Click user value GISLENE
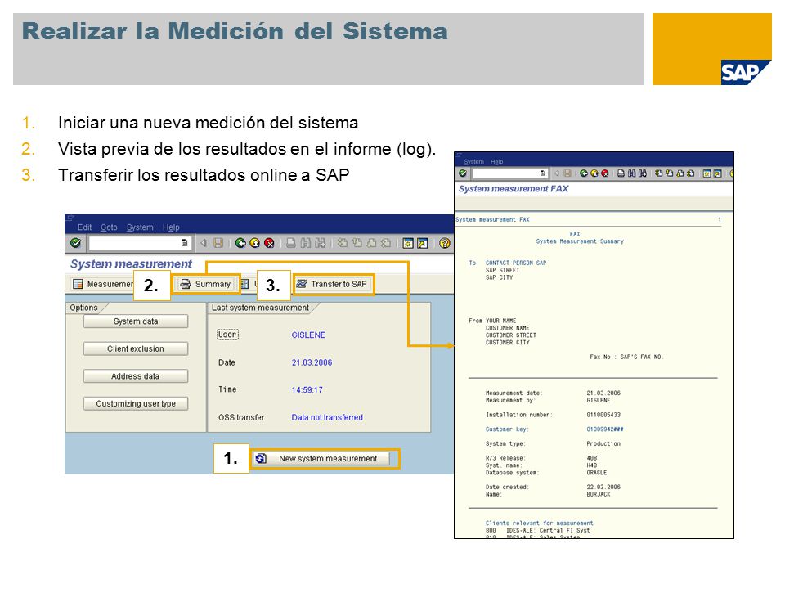Screen dimensions: 785x589 point(308,335)
